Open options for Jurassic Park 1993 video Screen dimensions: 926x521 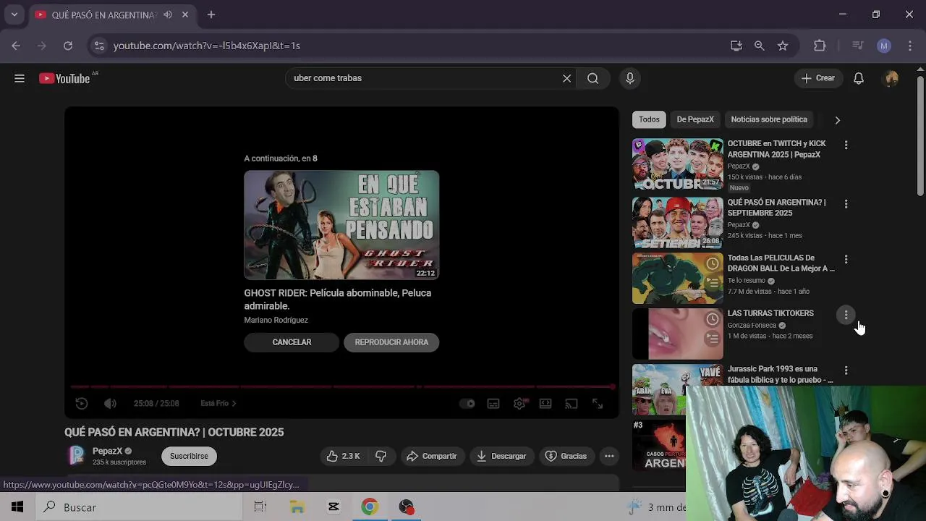[846, 370]
